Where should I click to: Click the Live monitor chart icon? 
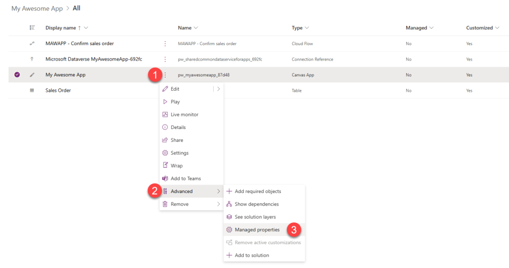pyautogui.click(x=165, y=114)
